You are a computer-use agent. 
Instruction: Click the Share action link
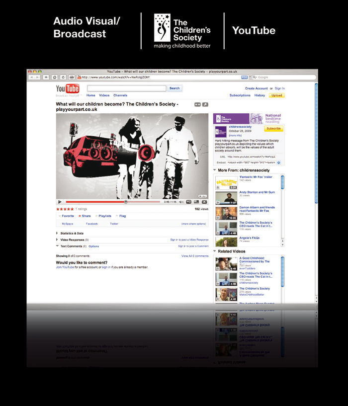87,216
